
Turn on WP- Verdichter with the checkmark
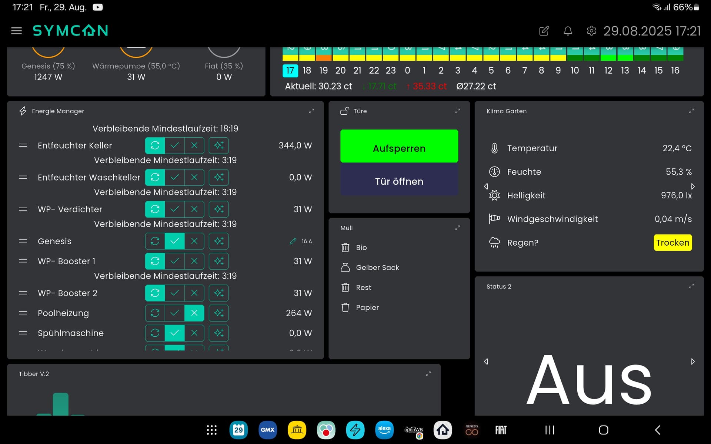click(x=174, y=209)
